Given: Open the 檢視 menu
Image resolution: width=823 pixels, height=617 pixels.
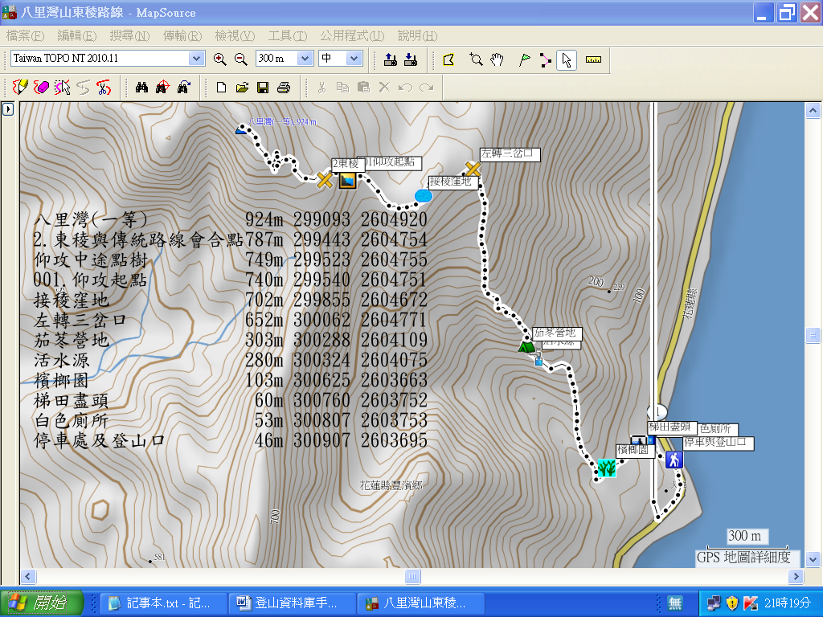Looking at the screenshot, I should [235, 35].
